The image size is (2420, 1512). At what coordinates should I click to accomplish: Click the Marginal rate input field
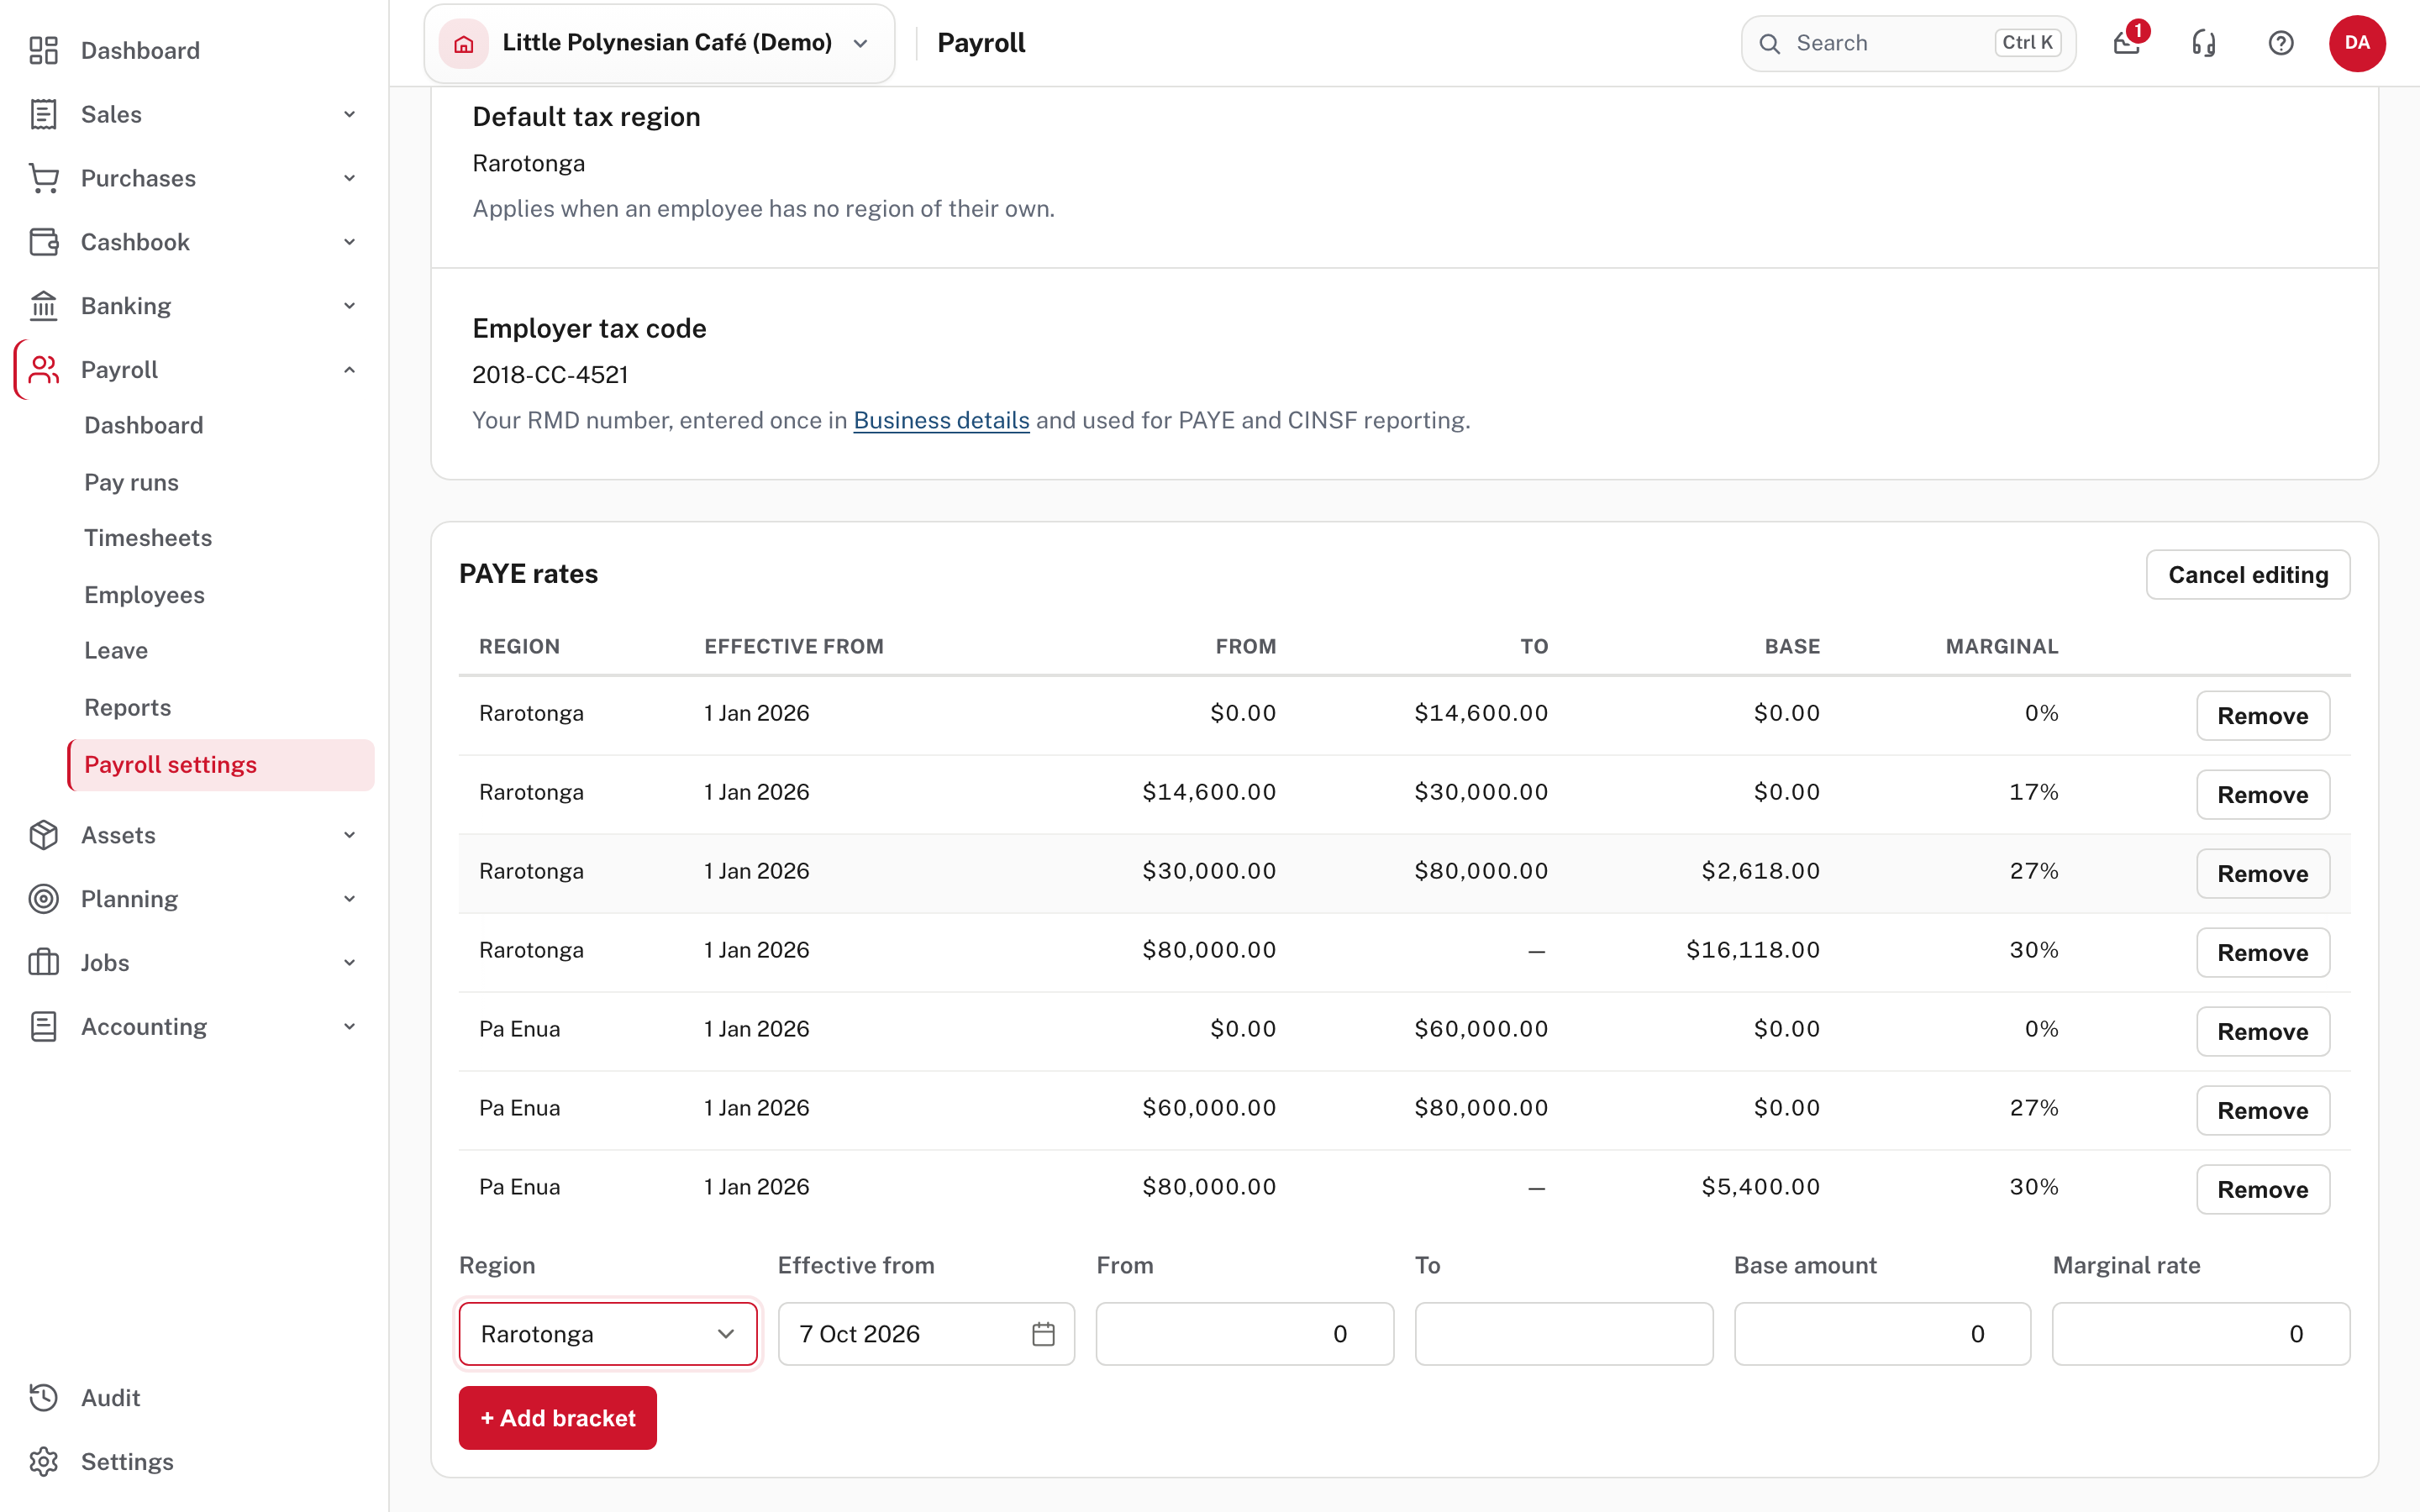[x=2201, y=1334]
